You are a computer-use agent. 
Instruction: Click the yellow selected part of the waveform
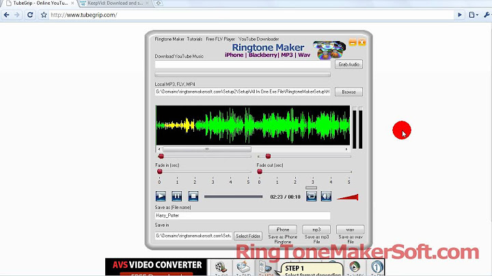pos(180,126)
